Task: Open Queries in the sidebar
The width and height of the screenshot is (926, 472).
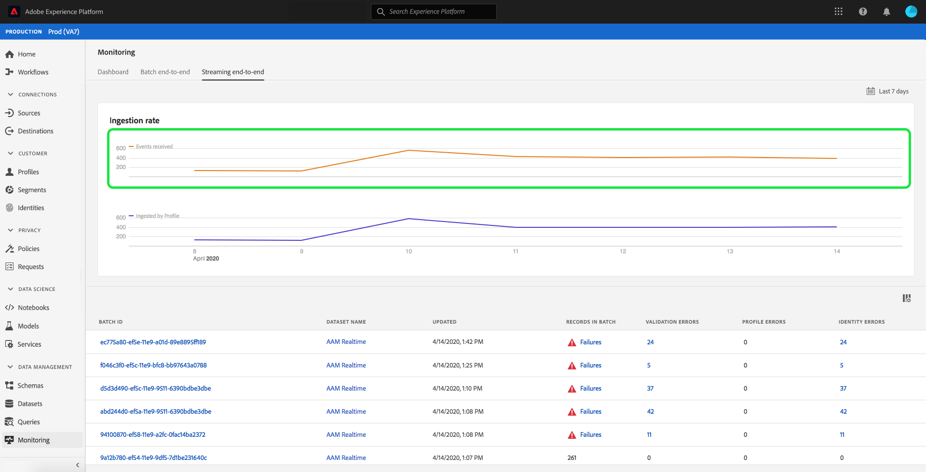Action: [28, 422]
